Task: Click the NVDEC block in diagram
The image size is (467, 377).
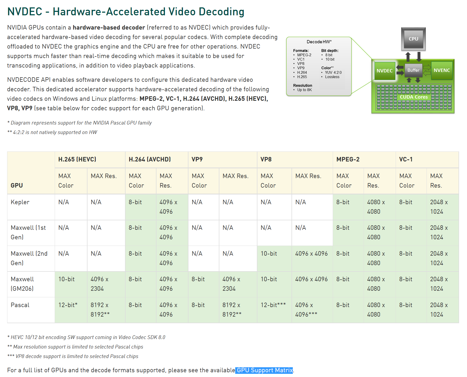Action: point(385,71)
